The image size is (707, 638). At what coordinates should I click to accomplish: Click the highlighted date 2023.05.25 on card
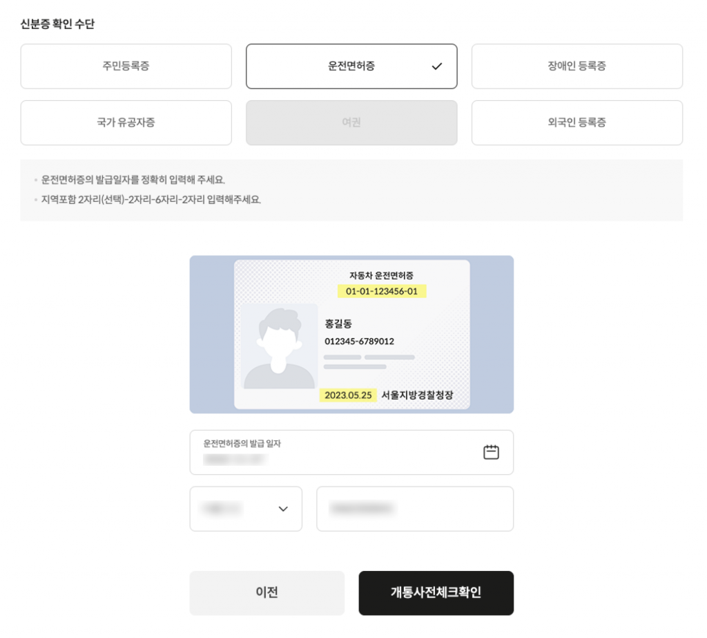[348, 395]
